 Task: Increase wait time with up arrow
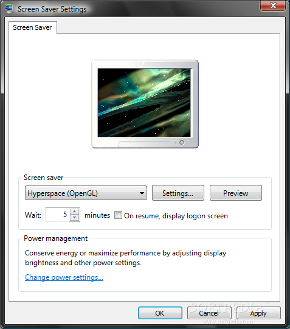(x=75, y=212)
